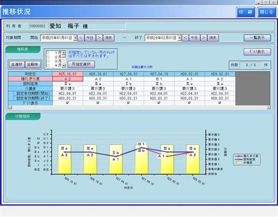This screenshot has width=278, height=217.
Task: Click the start date field 平成25年01月01日
Action: [57, 38]
